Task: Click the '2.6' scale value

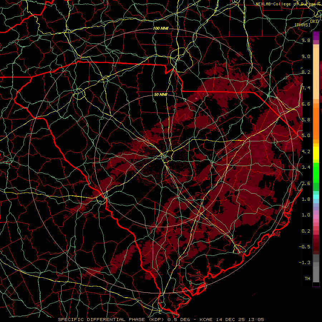Action: tap(306, 183)
